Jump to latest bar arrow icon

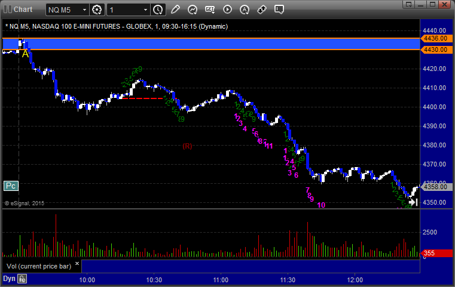point(413,202)
